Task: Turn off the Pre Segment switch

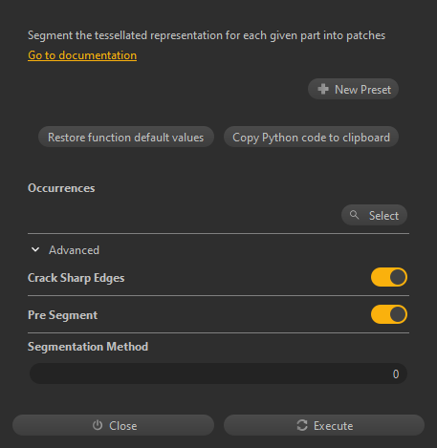Action: coord(389,314)
